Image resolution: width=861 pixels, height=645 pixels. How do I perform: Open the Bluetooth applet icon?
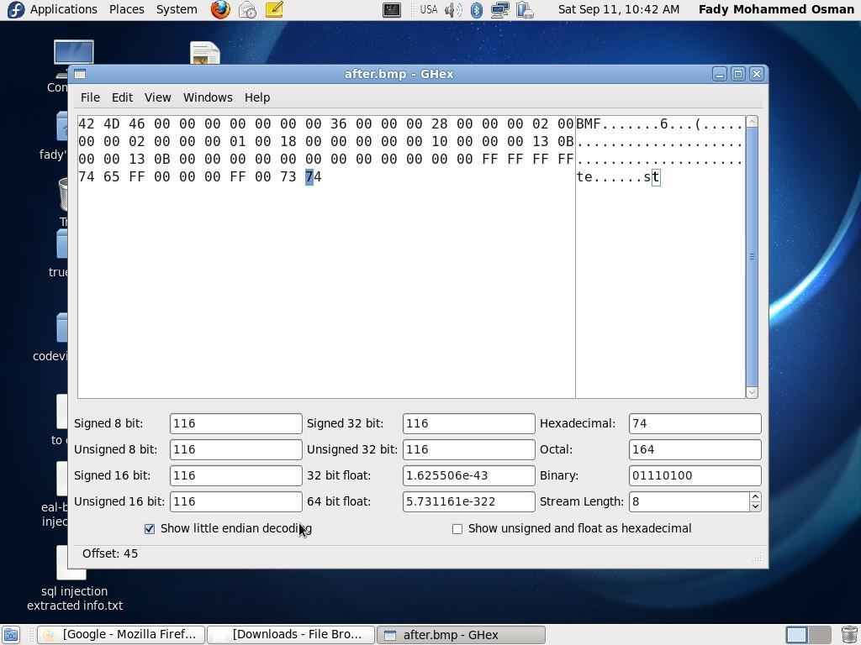[x=477, y=10]
